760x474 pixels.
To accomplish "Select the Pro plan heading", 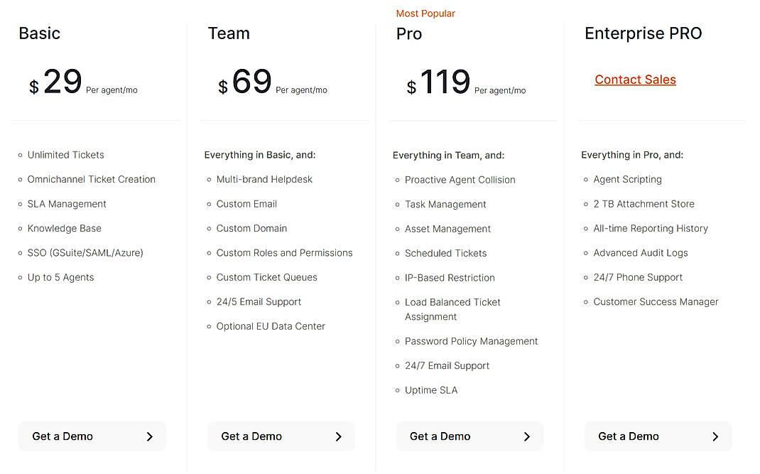I will click(x=409, y=33).
